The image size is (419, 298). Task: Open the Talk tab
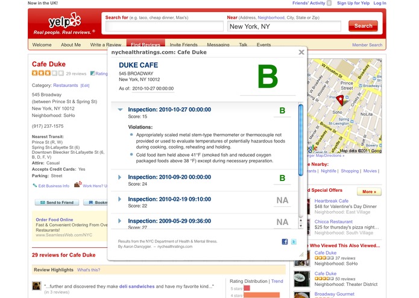click(x=243, y=44)
